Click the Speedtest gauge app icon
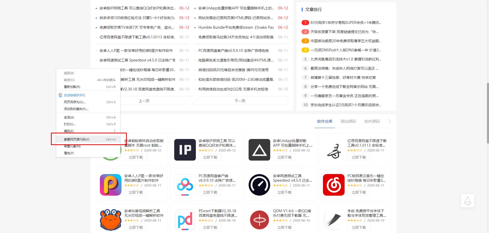This screenshot has width=489, height=233. point(259,185)
